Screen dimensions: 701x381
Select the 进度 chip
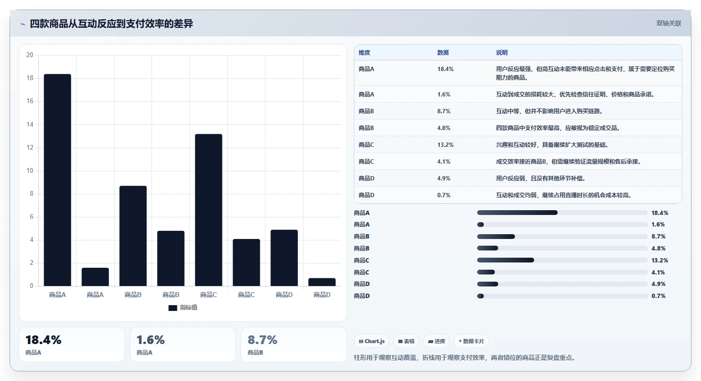coord(436,341)
